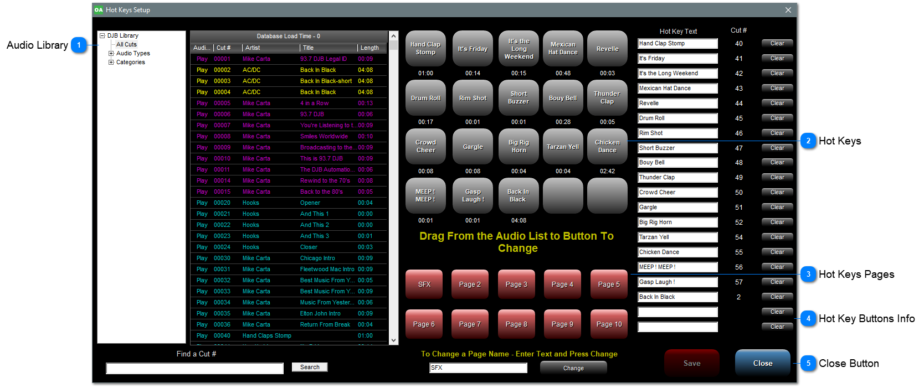Click scroll down arrow of audio list
The height and width of the screenshot is (388, 924).
coord(394,340)
